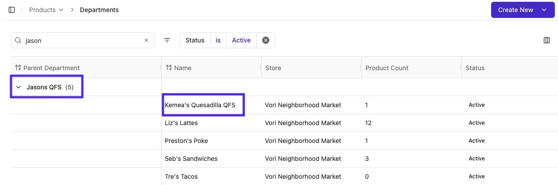
Task: Sort by the Name column header
Action: click(211, 68)
